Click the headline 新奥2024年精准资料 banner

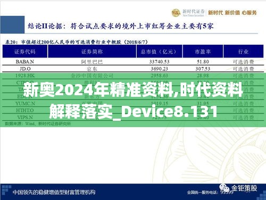click(133, 101)
